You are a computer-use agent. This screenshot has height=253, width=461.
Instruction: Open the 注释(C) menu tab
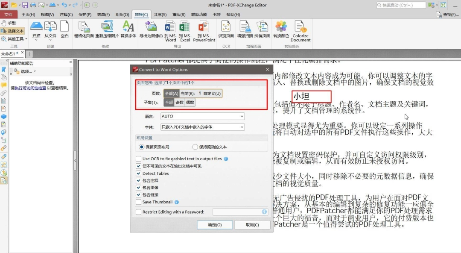pyautogui.click(x=66, y=15)
